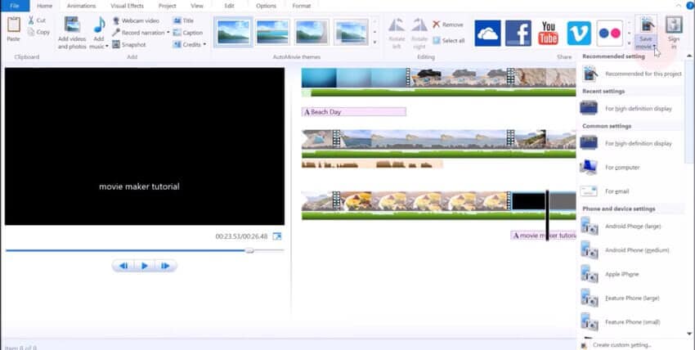Select the third AutoMovie theme thumbnail

pyautogui.click(x=312, y=32)
